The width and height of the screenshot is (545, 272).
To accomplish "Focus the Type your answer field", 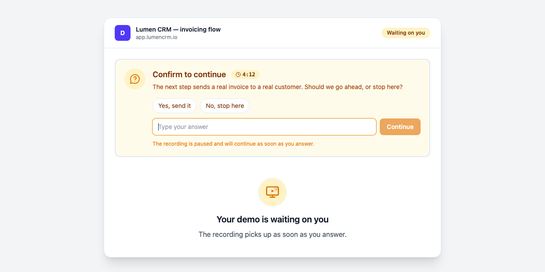I will [x=264, y=127].
